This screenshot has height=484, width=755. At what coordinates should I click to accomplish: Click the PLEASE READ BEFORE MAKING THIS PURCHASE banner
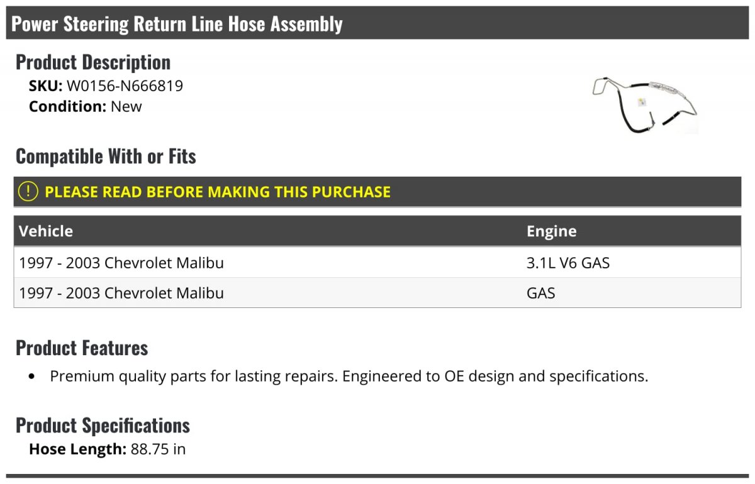377,192
